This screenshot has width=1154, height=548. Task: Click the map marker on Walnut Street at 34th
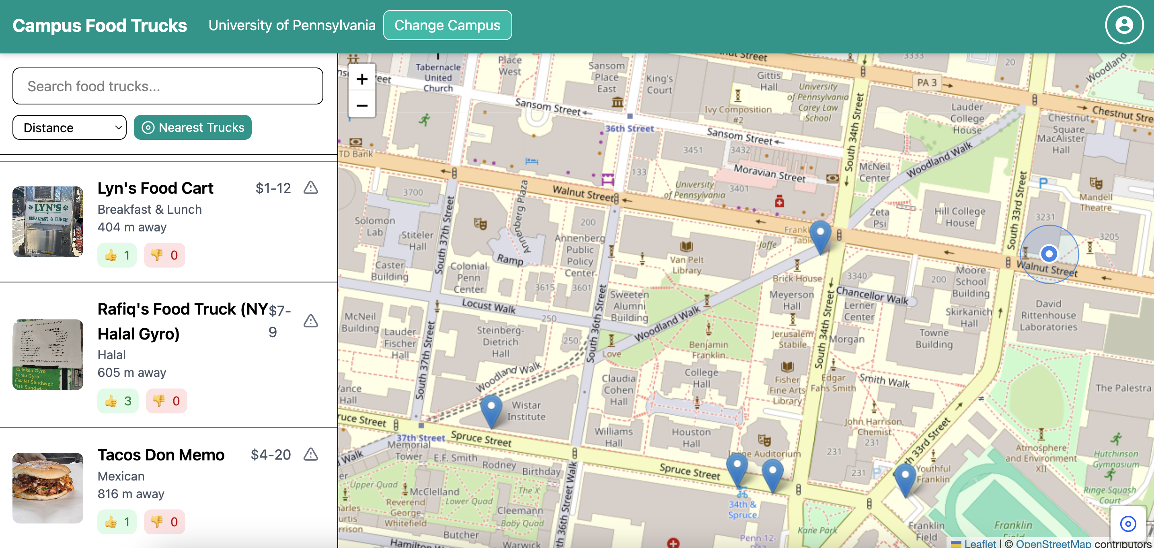(821, 238)
